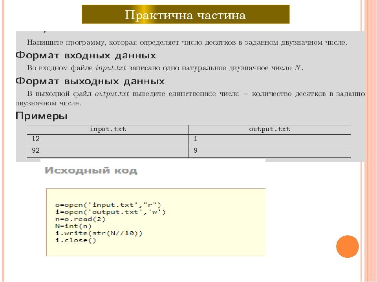The height and width of the screenshot is (282, 377).
Task: Click the "Исходный код" heading
Action: point(91,170)
